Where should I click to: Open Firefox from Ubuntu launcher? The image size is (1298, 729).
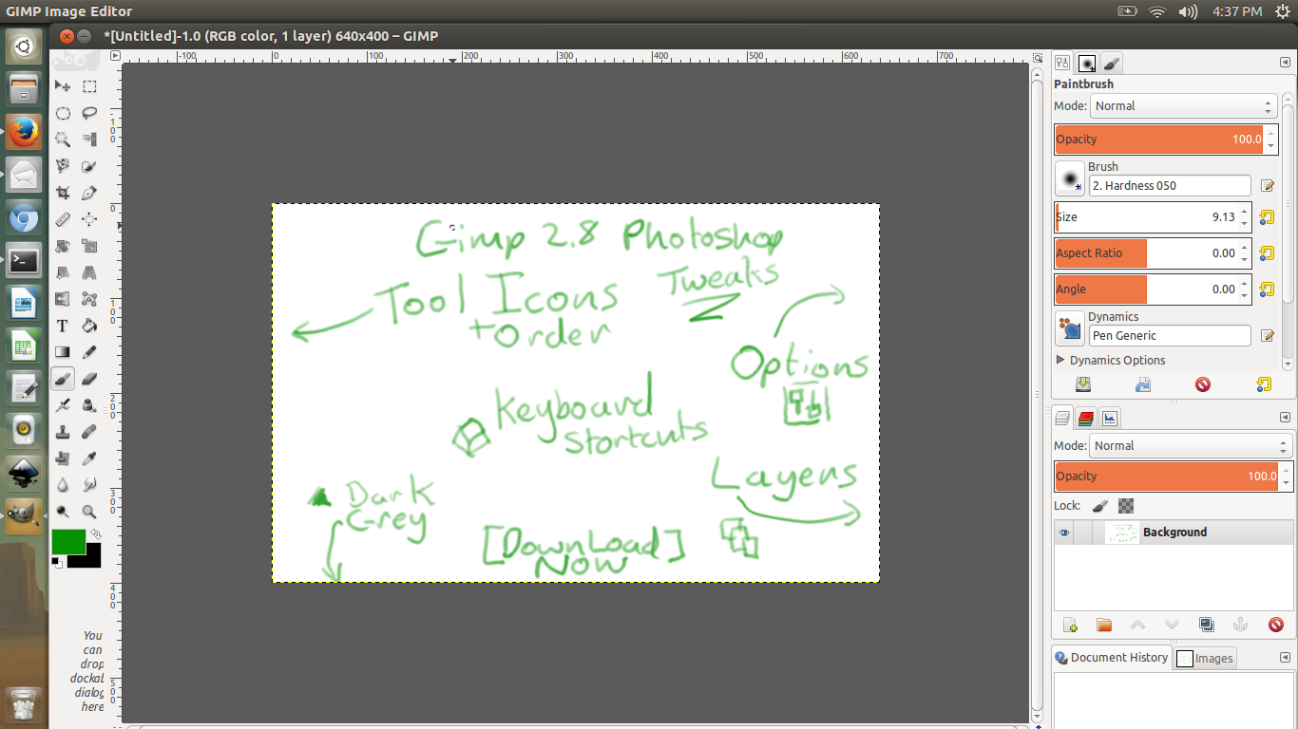pyautogui.click(x=24, y=131)
